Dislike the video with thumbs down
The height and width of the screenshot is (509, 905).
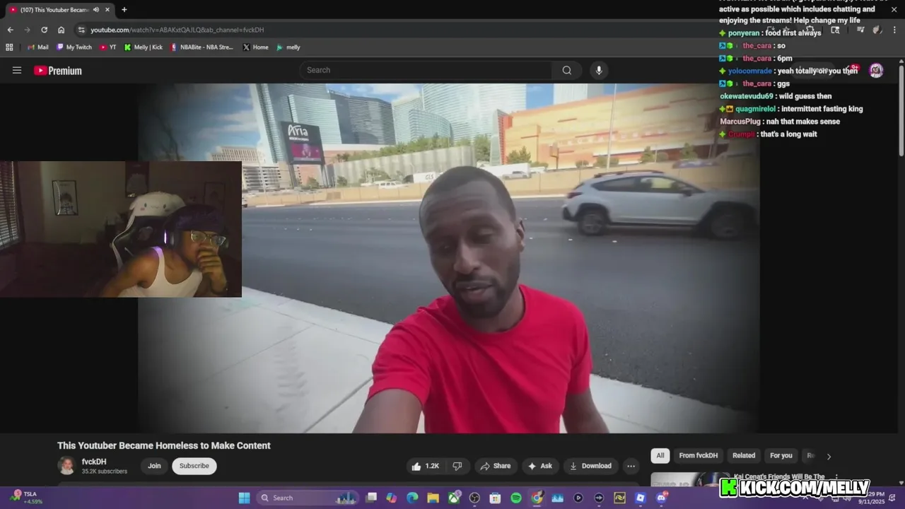(x=457, y=466)
